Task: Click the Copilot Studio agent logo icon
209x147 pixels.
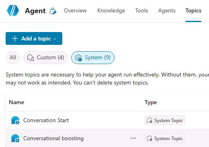Action: tap(13, 10)
